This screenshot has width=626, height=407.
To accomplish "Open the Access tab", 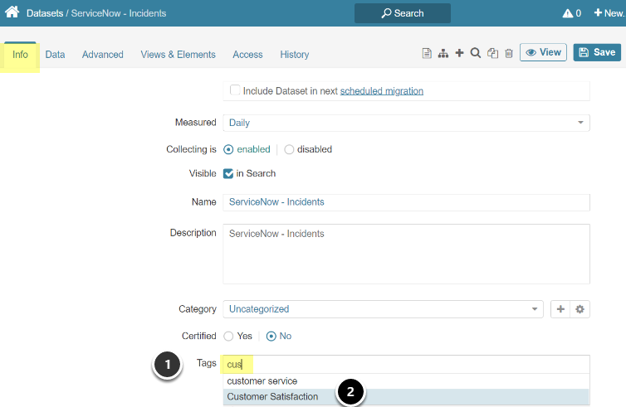I will pyautogui.click(x=247, y=55).
